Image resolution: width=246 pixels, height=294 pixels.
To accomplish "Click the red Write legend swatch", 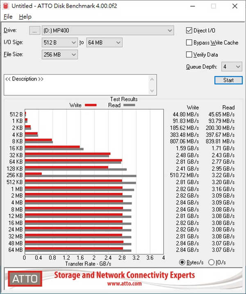I will coord(91,105).
